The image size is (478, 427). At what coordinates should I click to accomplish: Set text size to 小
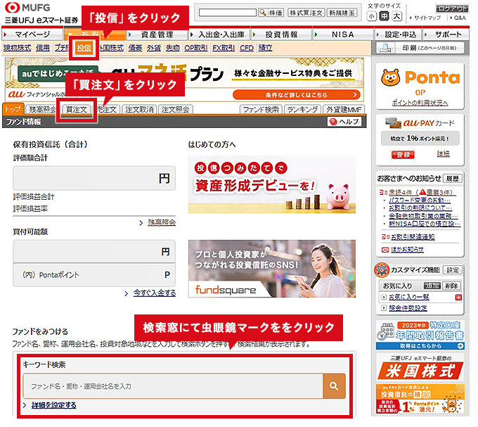click(371, 16)
